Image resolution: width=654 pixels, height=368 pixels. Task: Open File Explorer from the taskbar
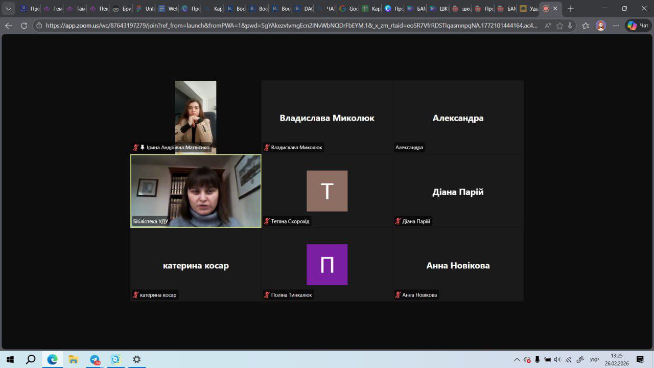click(x=73, y=359)
